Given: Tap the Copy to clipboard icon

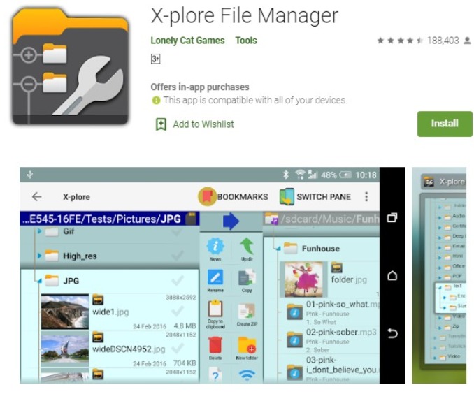Looking at the screenshot, I should point(215,309).
